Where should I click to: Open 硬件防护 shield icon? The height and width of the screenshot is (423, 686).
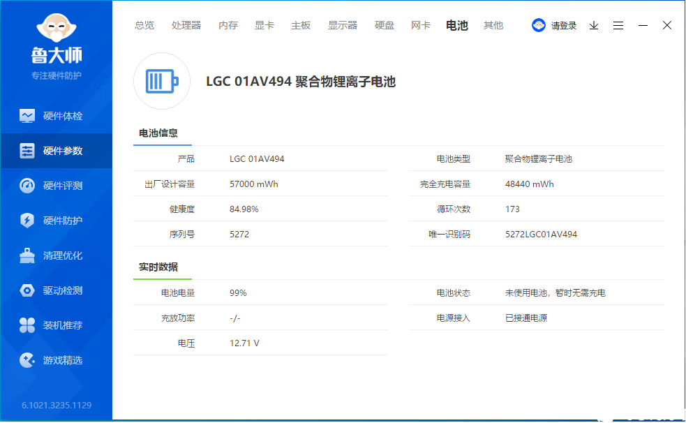[x=27, y=221]
